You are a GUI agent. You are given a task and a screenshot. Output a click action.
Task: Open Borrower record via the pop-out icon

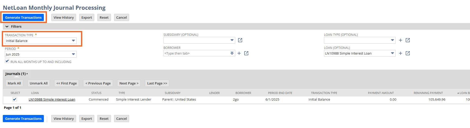(246, 53)
